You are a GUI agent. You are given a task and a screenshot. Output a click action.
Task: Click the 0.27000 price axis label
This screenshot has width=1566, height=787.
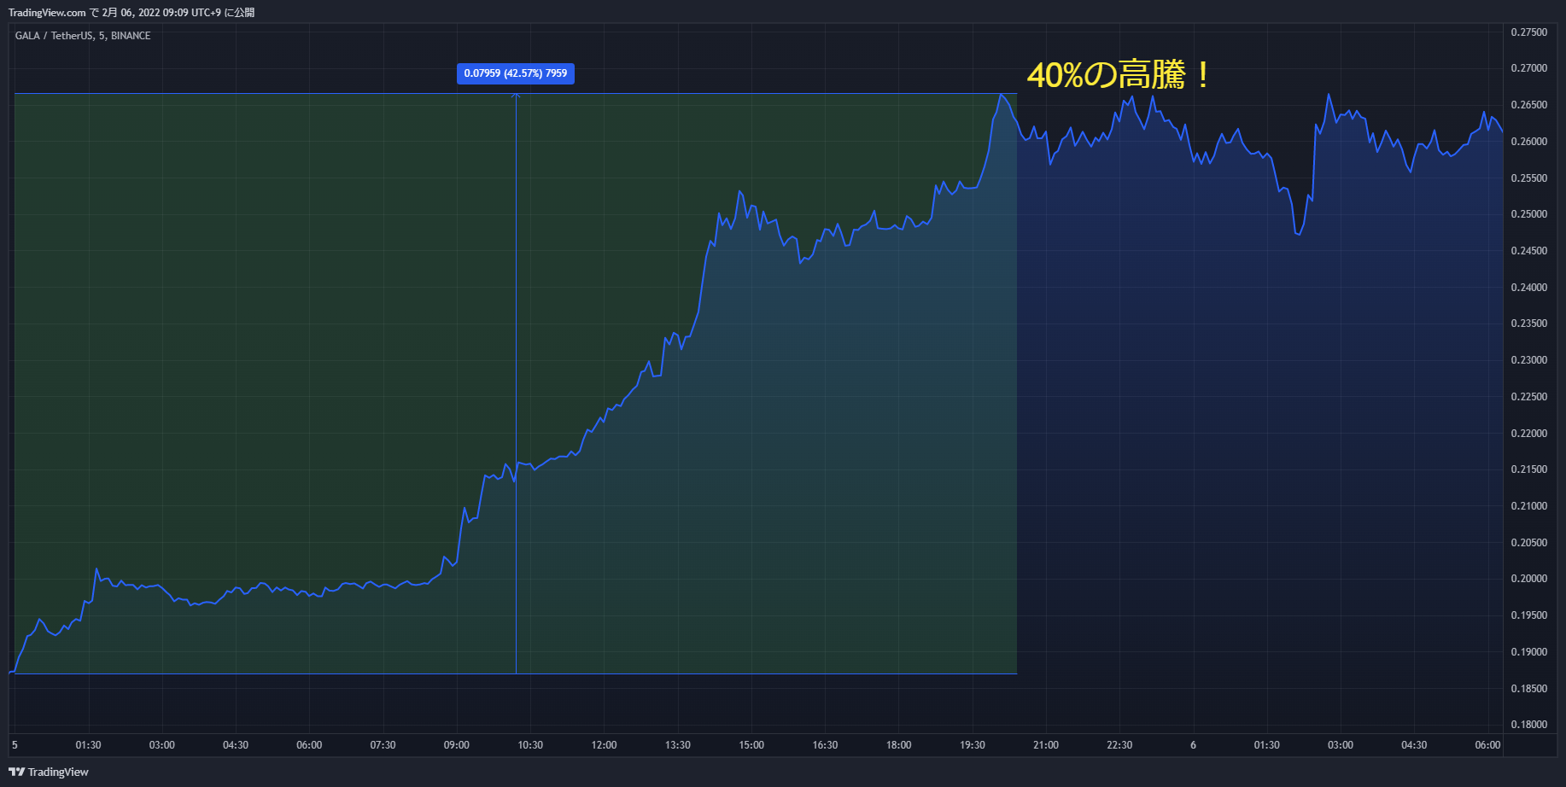(1528, 68)
